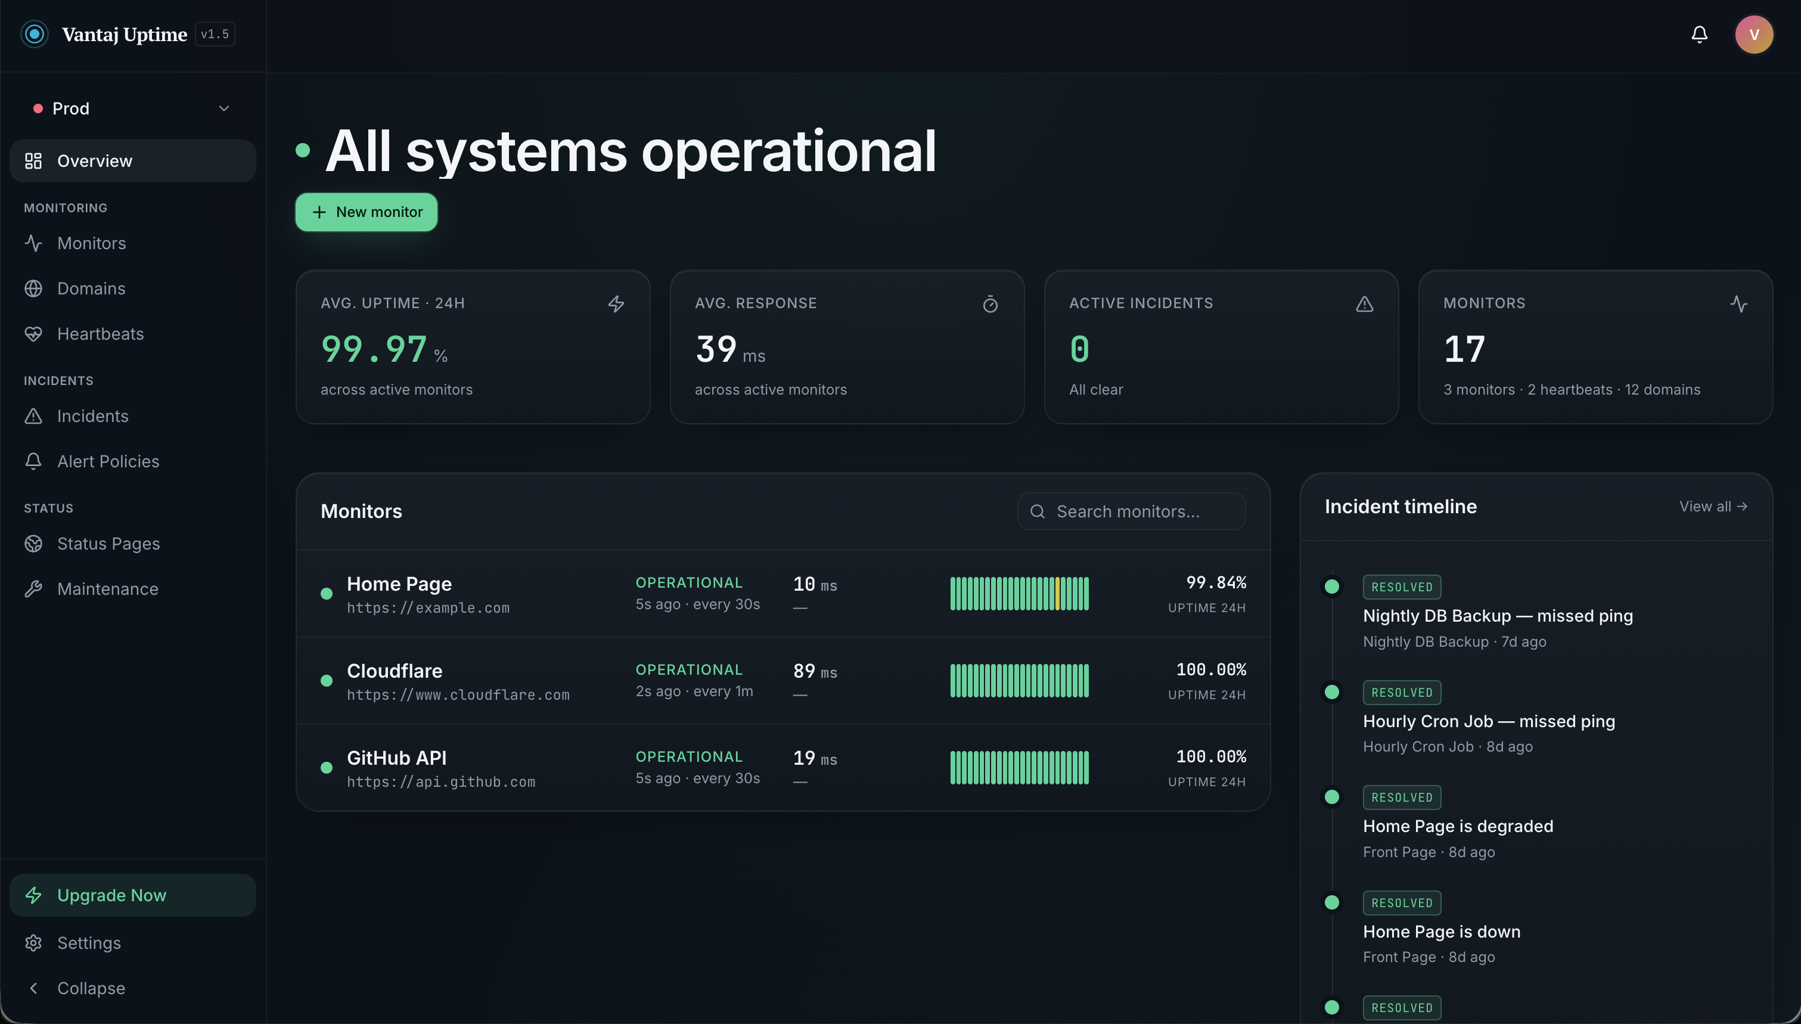The width and height of the screenshot is (1801, 1024).
Task: Click the Cloudflare uptime bar chart
Action: point(1019,681)
